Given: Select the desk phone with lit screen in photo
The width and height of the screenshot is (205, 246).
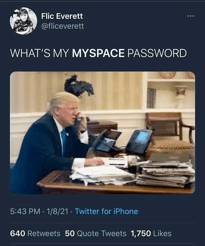Looking at the screenshot, I should point(139,141).
